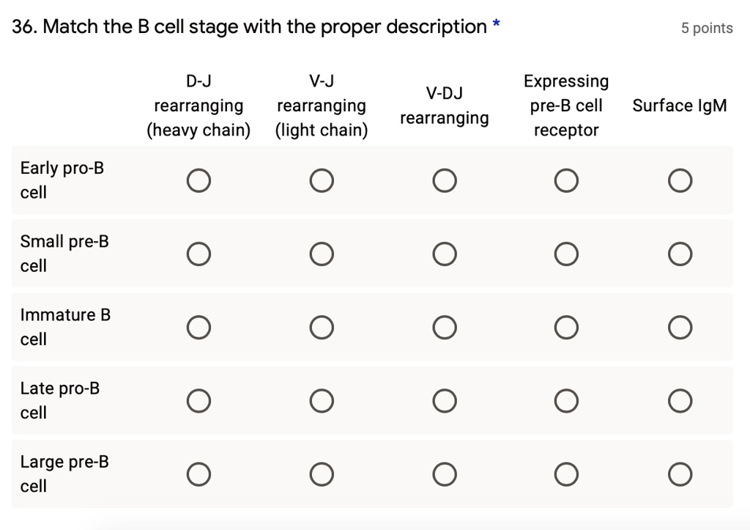This screenshot has width=750, height=530.
Task: Select V-DJ rearranging for Late pro-B cell
Action: (445, 400)
